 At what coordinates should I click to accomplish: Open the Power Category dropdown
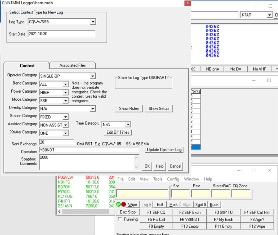pyautogui.click(x=65, y=93)
